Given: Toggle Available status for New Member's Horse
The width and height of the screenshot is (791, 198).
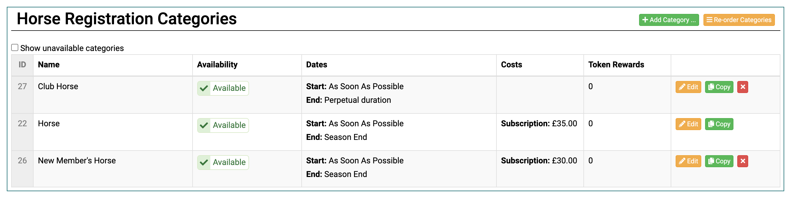Looking at the screenshot, I should coord(223,162).
